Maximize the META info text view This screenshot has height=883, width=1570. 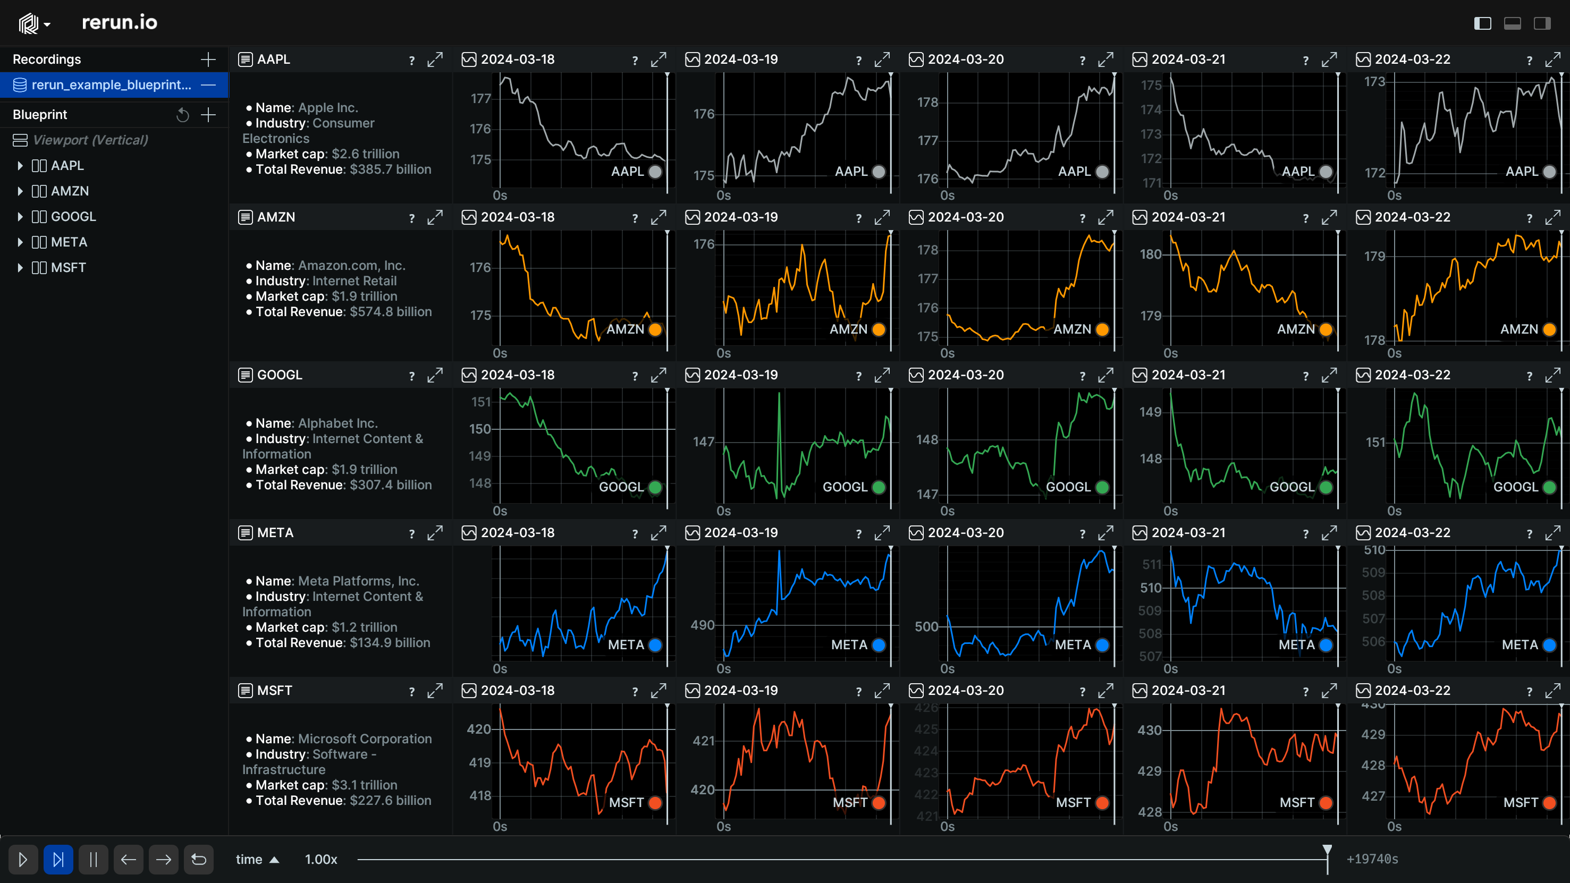click(x=435, y=533)
